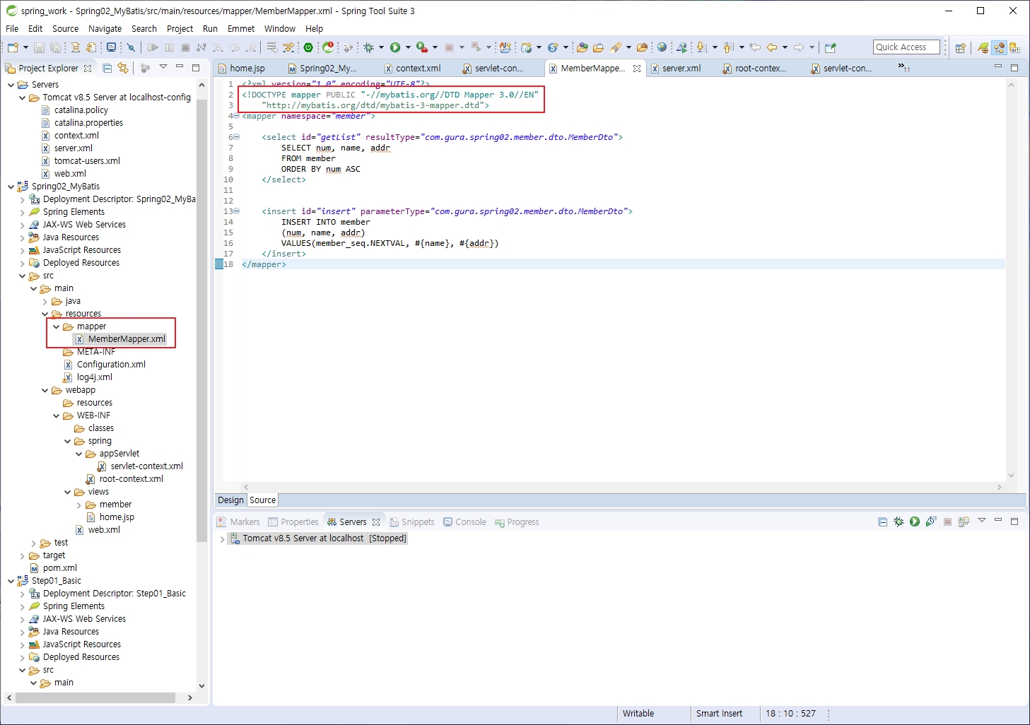Start the server in debug mode from Servers view

[899, 521]
